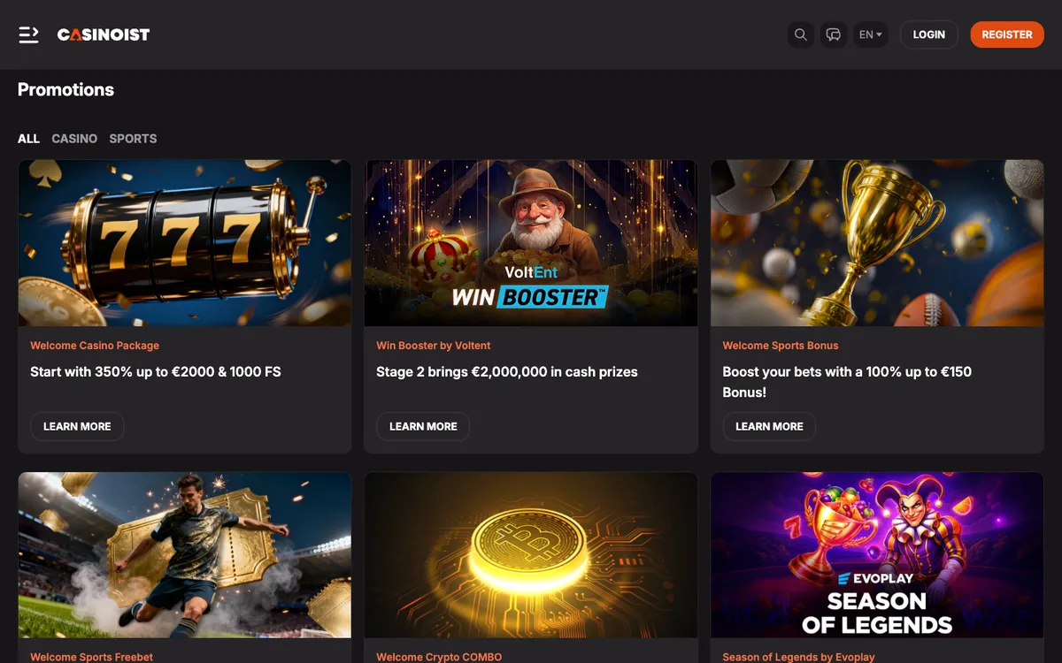The width and height of the screenshot is (1062, 663).
Task: Click the LOGIN button
Action: tap(929, 34)
